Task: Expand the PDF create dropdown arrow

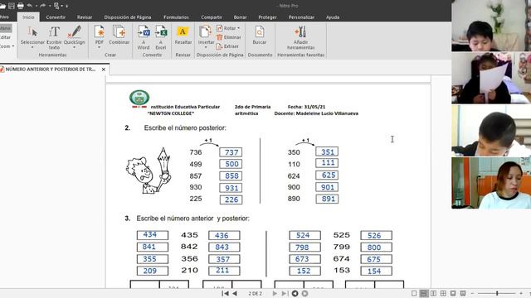Action: (100, 48)
